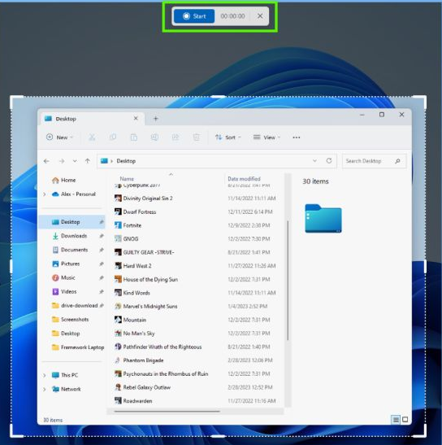Select Divinity Original Sin 2 shortcut

pyautogui.click(x=144, y=199)
